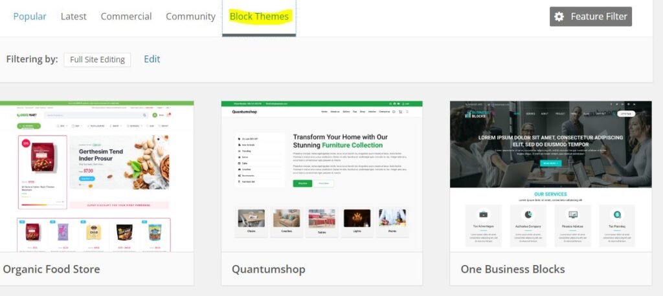Click the Finance Advices monitor icon
The image size is (663, 296).
tap(572, 214)
